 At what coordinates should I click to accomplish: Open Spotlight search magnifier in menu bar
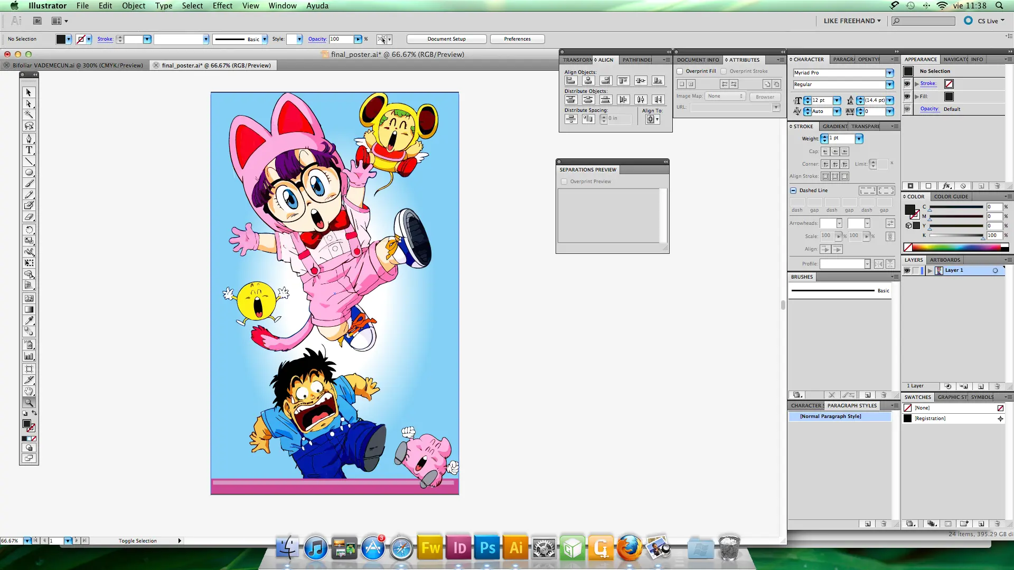(999, 6)
